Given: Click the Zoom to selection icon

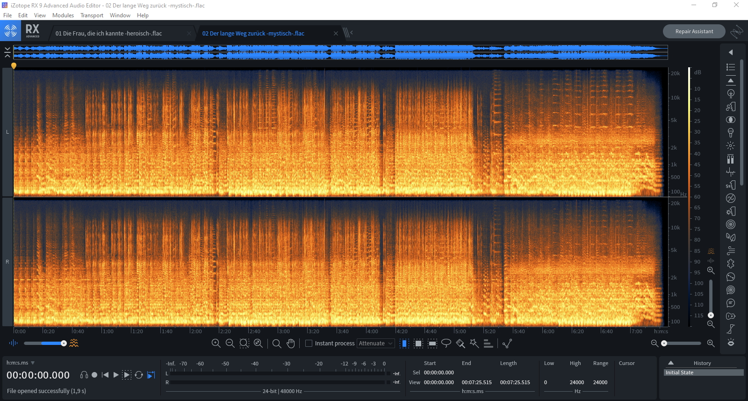Looking at the screenshot, I should 244,344.
